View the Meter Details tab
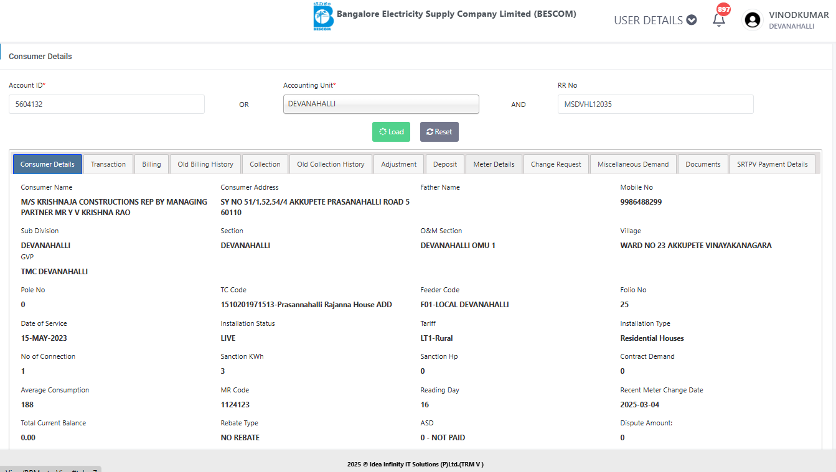This screenshot has height=472, width=836. 494,164
